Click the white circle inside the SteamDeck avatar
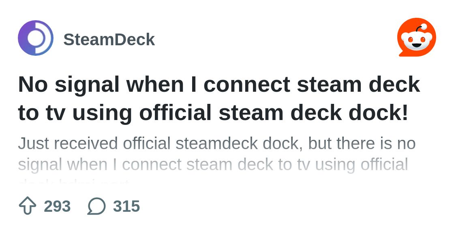454x236 pixels. coord(35,38)
